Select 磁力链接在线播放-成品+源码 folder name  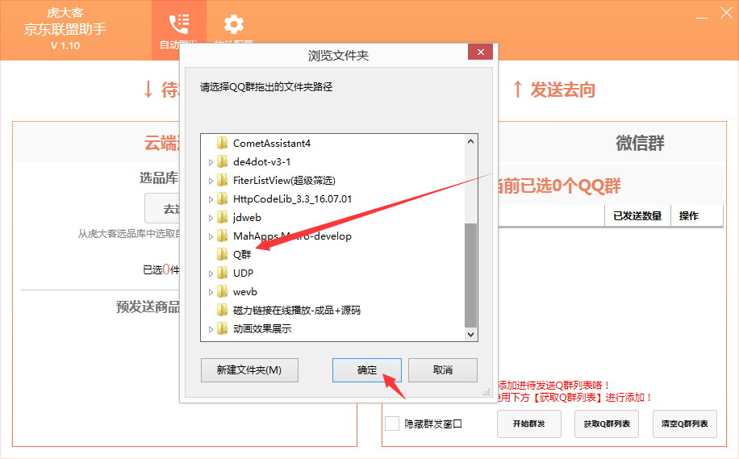[x=296, y=310]
